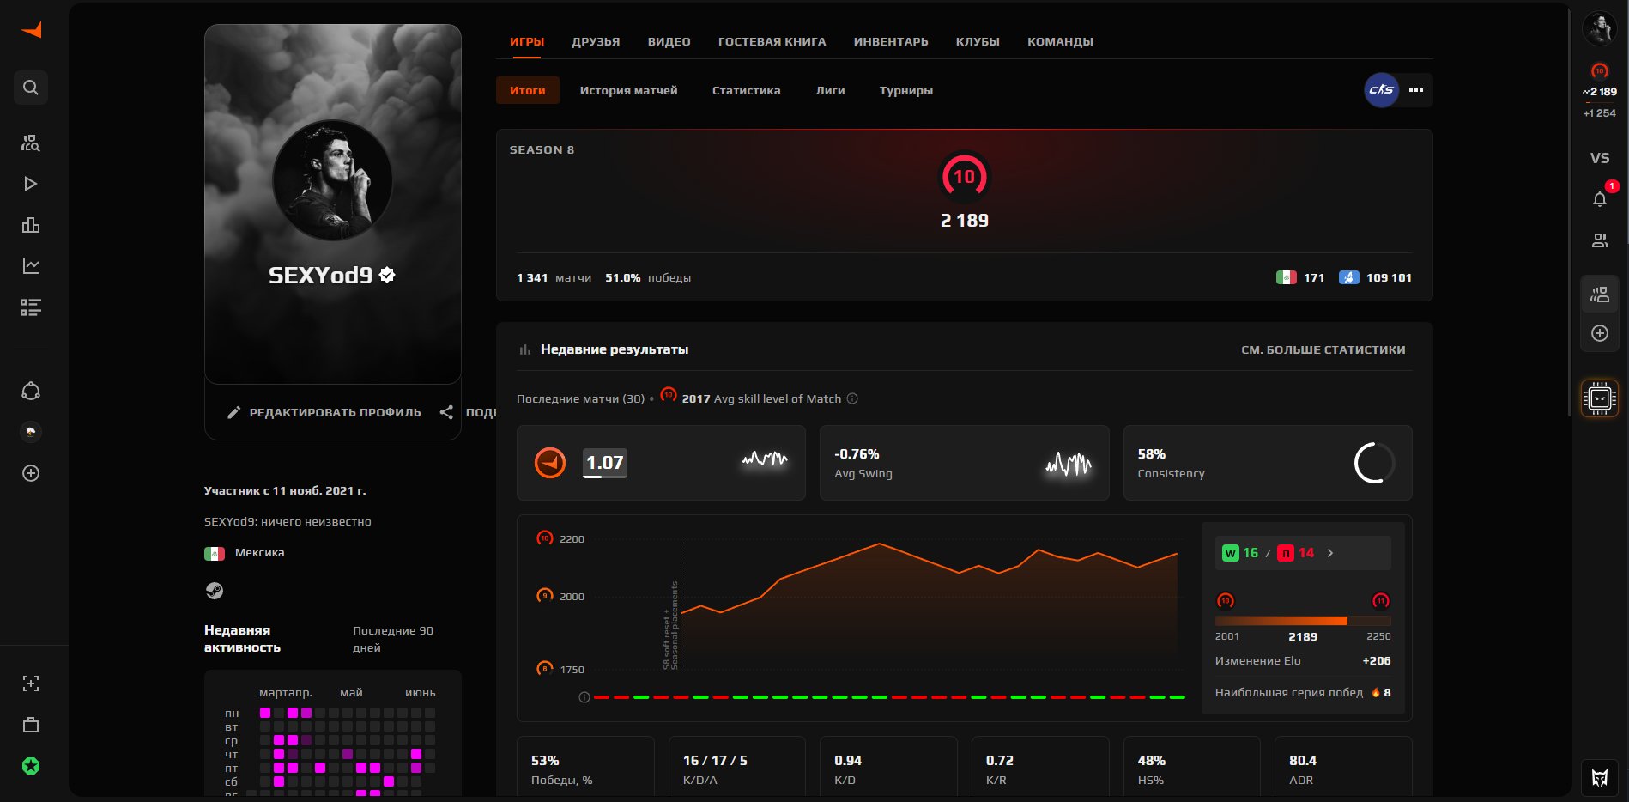The width and height of the screenshot is (1629, 802).
Task: Click the green star badge icon
Action: click(x=31, y=766)
